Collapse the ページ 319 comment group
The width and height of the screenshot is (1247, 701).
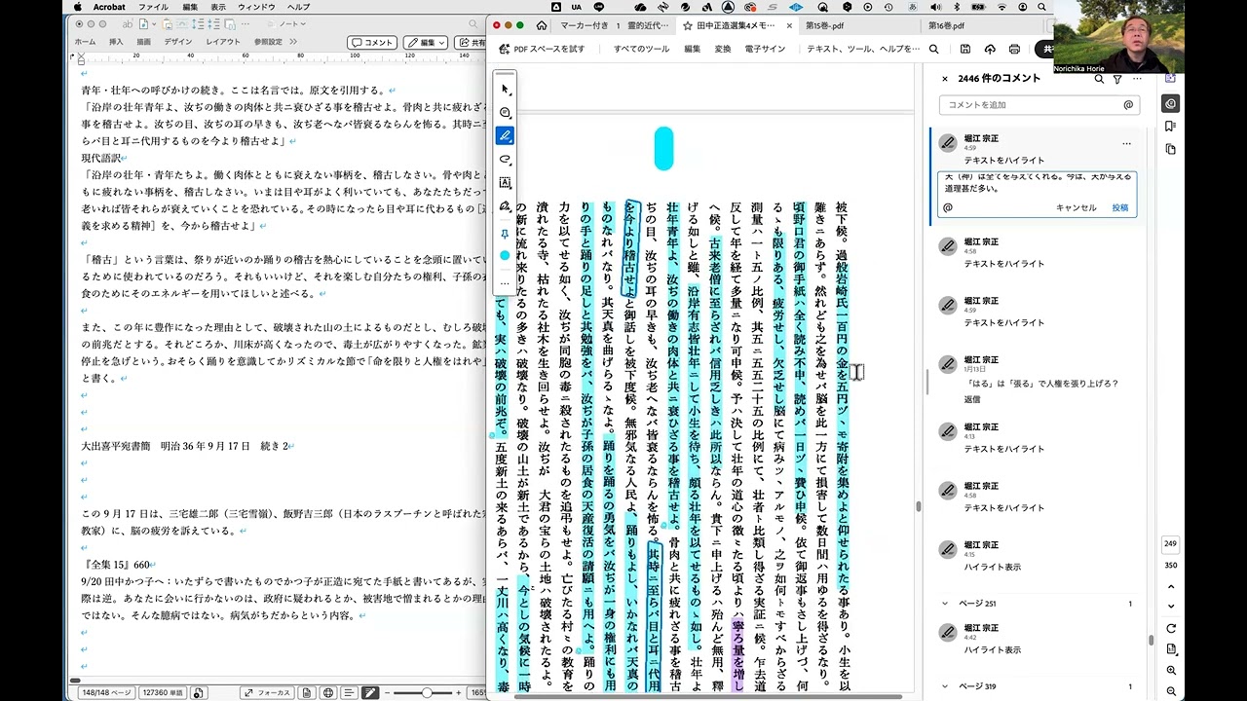944,686
